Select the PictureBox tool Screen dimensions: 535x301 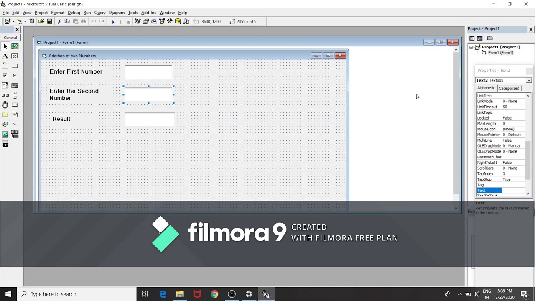(x=15, y=46)
